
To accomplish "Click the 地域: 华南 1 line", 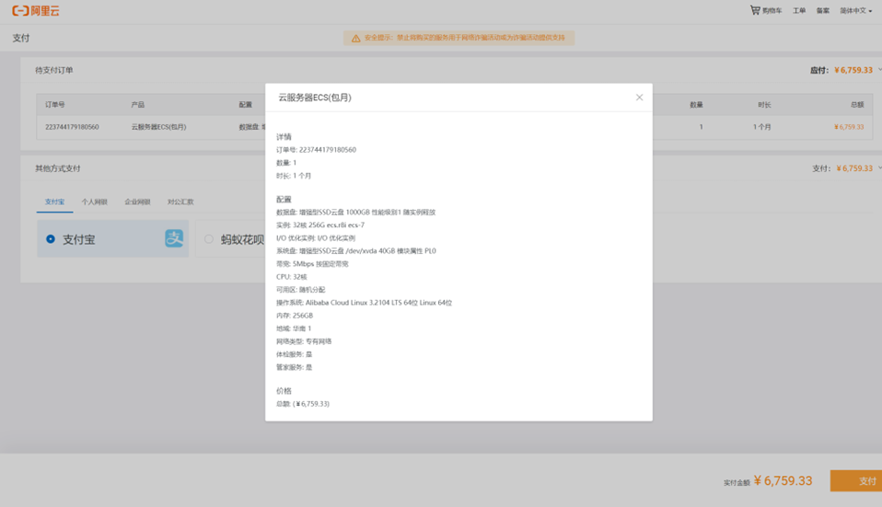I will [x=294, y=328].
